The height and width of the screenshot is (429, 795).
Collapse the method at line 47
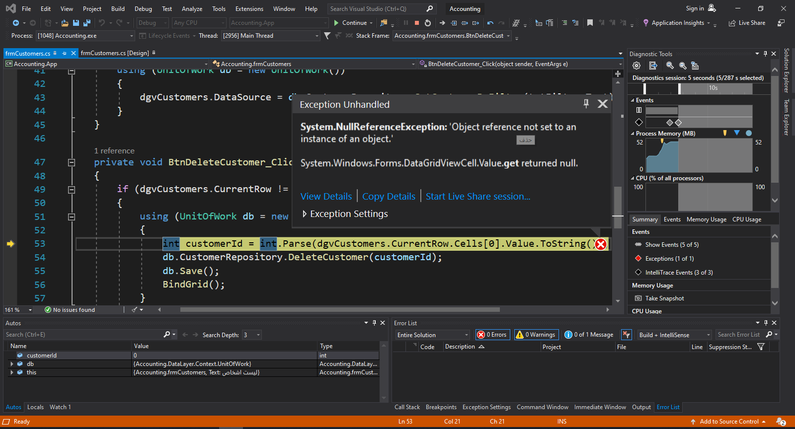click(72, 162)
